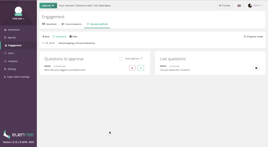The width and height of the screenshot is (268, 147).
Task: Reject Adam's question with the red X
Action: (132, 68)
